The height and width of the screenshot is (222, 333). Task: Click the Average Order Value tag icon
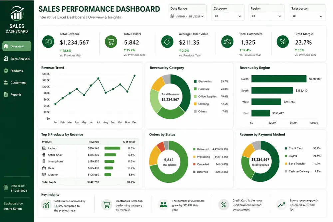(167, 42)
